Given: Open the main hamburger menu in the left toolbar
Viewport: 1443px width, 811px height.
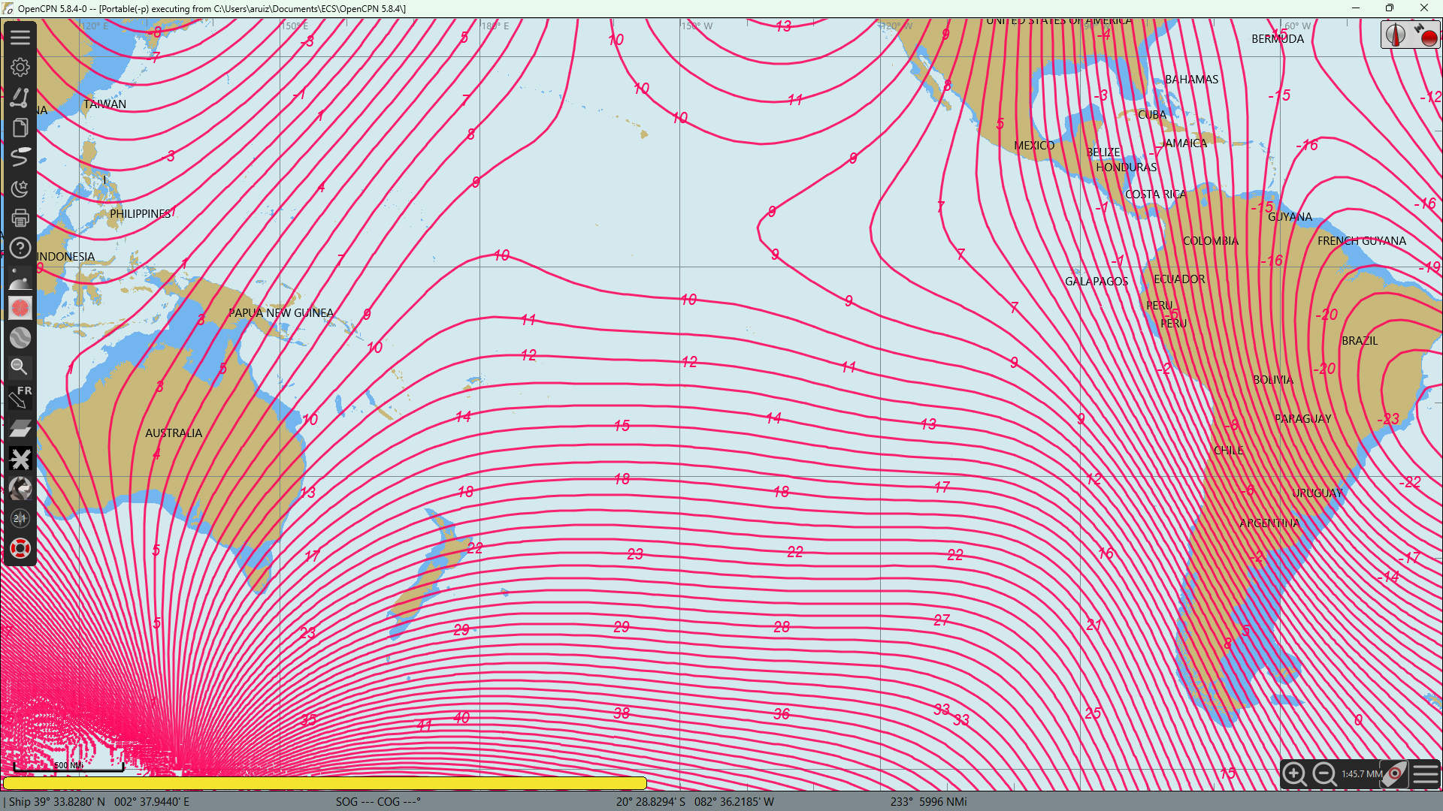Looking at the screenshot, I should tap(20, 37).
